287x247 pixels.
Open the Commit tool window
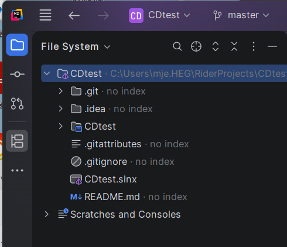pyautogui.click(x=17, y=75)
